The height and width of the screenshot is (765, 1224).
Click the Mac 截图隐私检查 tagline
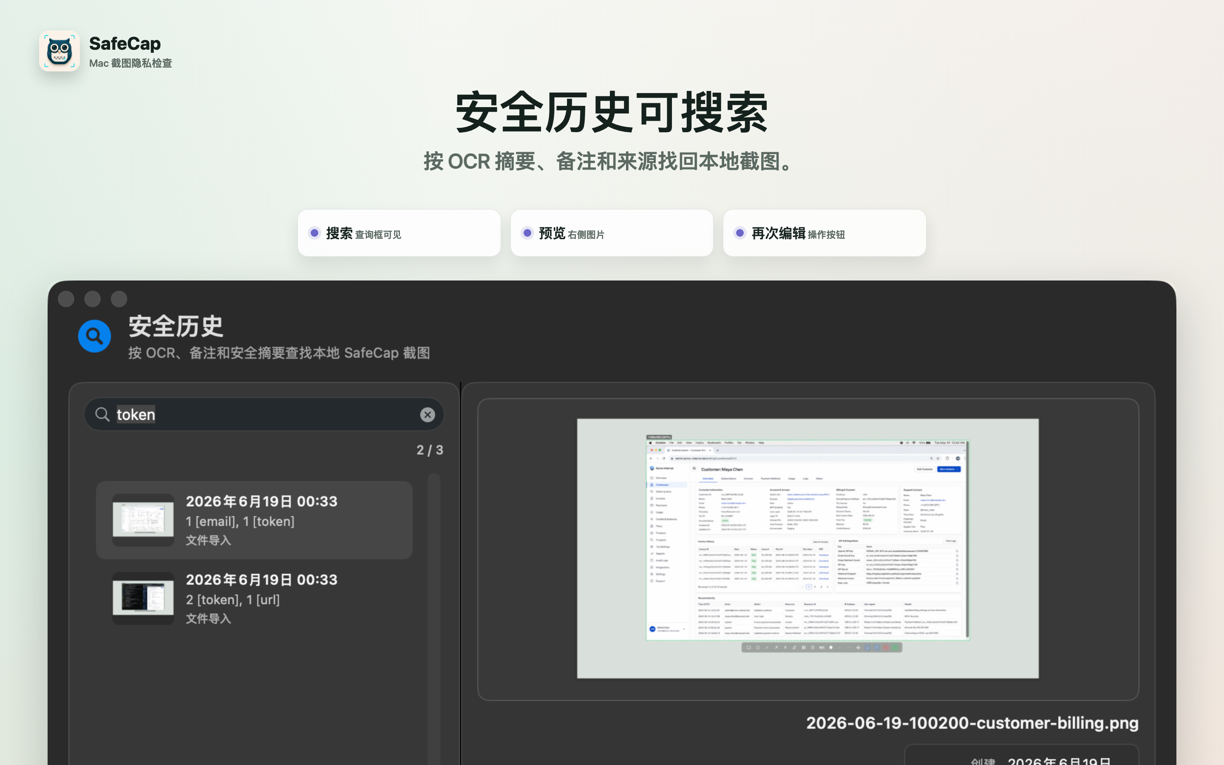130,63
